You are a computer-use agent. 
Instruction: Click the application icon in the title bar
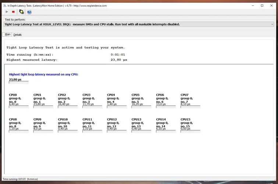(x=4, y=5)
